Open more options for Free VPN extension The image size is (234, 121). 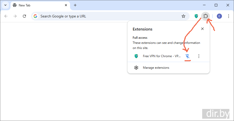coord(199,56)
